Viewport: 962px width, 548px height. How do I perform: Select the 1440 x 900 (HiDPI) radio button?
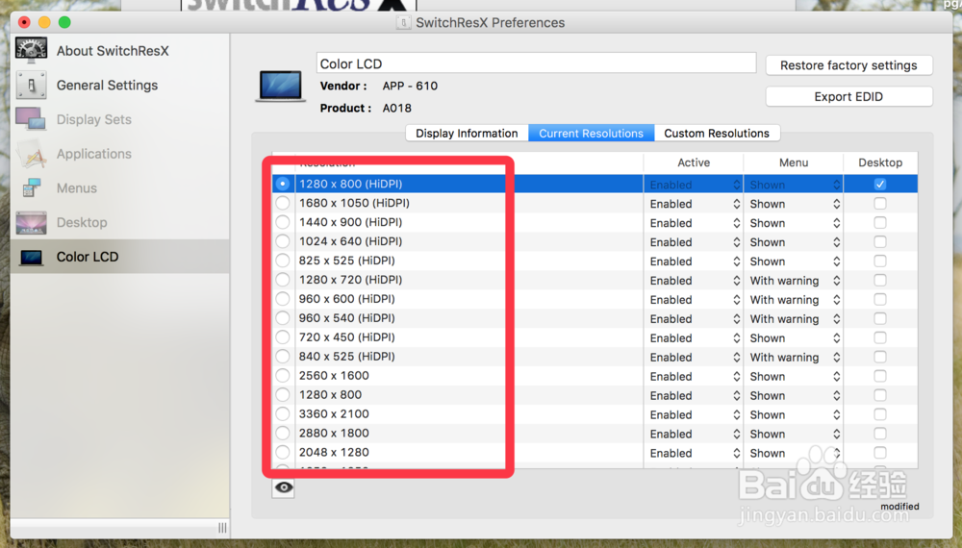coord(282,222)
